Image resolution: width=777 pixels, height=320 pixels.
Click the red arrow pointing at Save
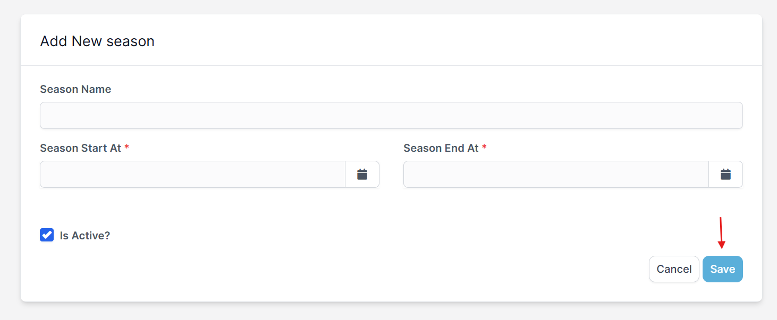click(721, 233)
